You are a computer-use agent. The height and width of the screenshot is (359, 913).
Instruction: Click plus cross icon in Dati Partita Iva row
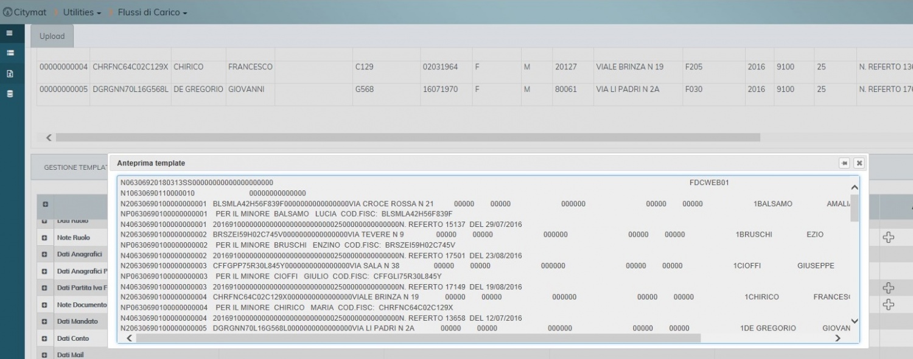coord(888,287)
